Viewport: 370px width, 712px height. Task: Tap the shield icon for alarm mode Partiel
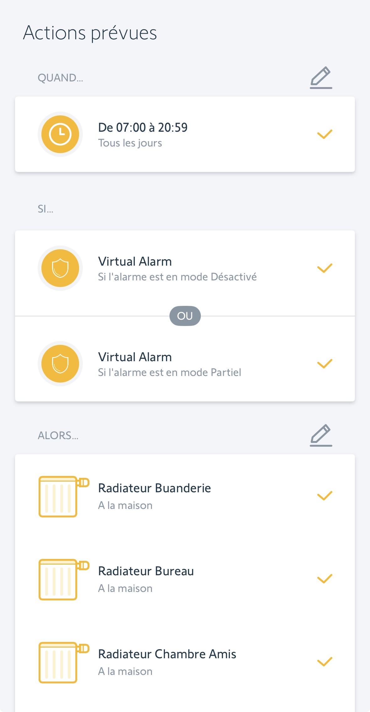[x=60, y=364]
